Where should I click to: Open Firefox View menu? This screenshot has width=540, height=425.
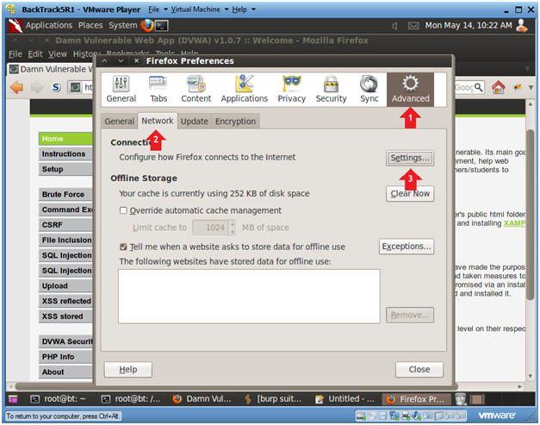(x=58, y=54)
